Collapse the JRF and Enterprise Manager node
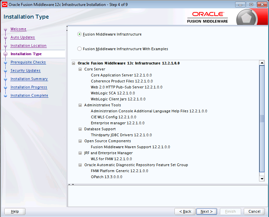 [x=80, y=153]
